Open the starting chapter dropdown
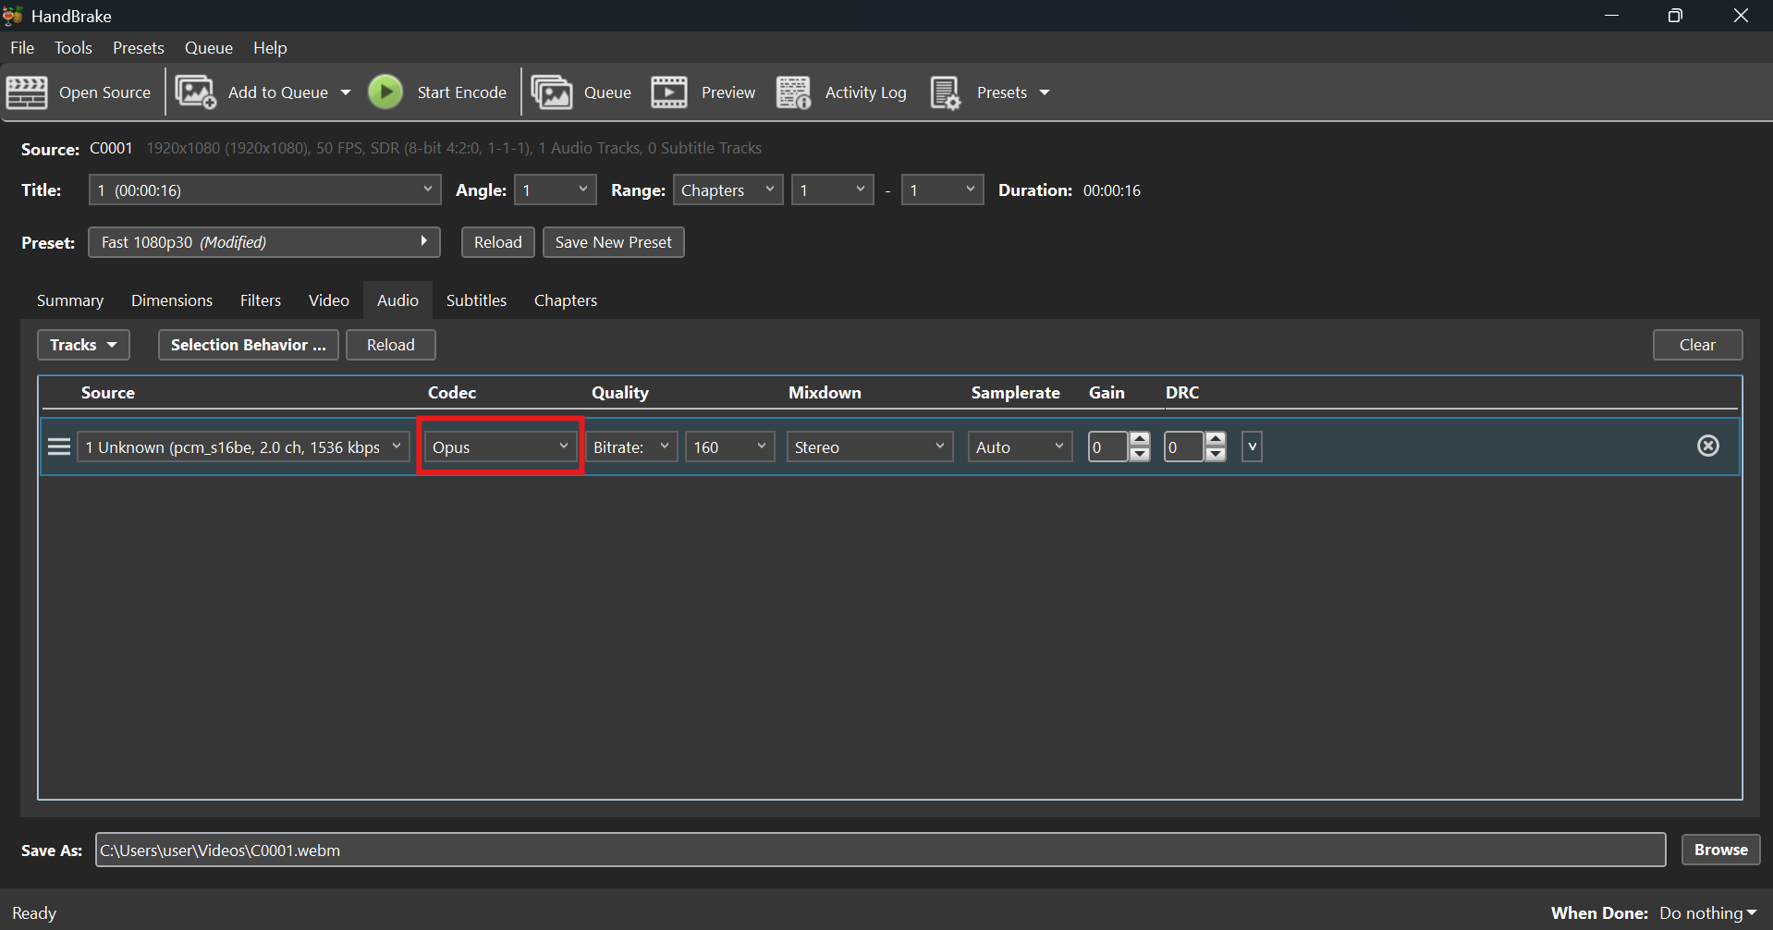Viewport: 1773px width, 930px height. pos(832,190)
